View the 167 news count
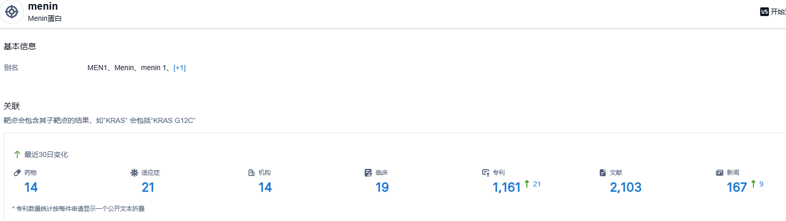The image size is (786, 221). tap(737, 187)
